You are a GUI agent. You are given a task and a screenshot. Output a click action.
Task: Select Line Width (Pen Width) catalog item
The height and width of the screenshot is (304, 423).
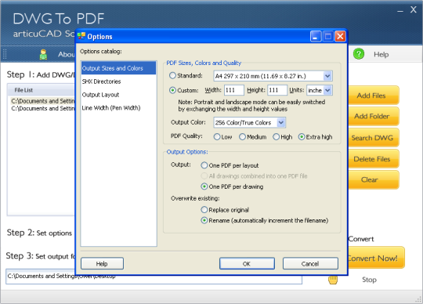(119, 108)
